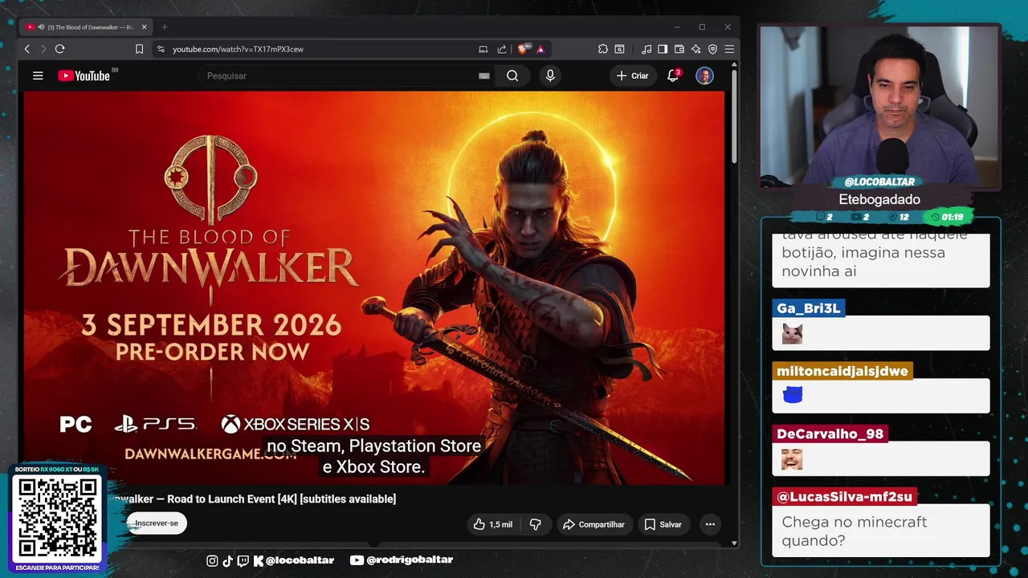Open the Brave VPN shield icon
This screenshot has height=578, width=1028.
712,49
